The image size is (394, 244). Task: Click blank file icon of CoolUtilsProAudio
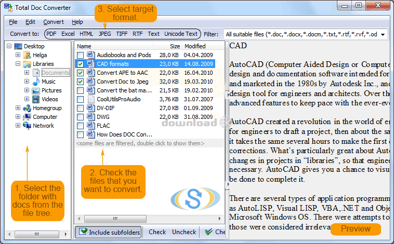pyautogui.click(x=91, y=99)
